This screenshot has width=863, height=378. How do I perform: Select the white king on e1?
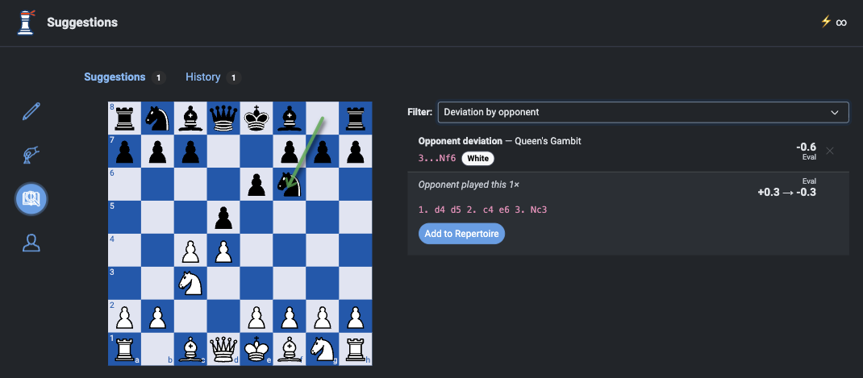pos(256,349)
